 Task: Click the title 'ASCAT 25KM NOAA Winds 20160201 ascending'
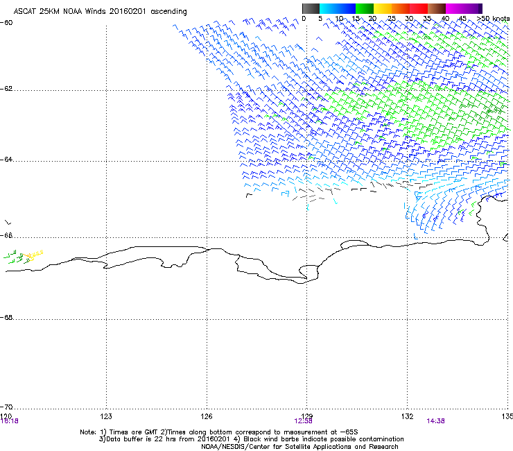100,12
